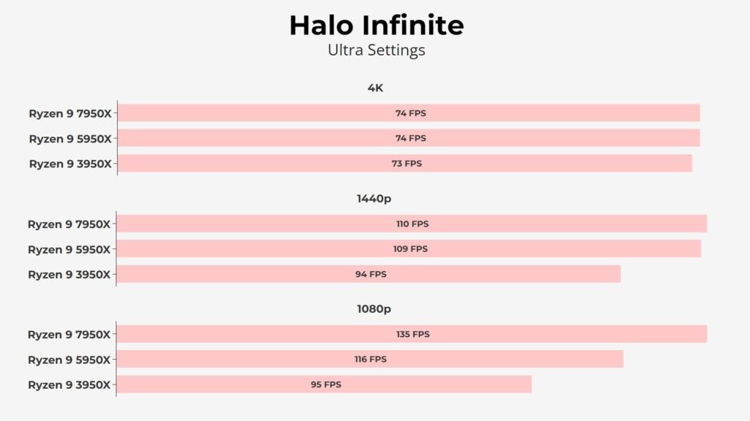Click the Ryzen 9 7950X label under 1080p
The height and width of the screenshot is (421, 750).
(x=69, y=335)
